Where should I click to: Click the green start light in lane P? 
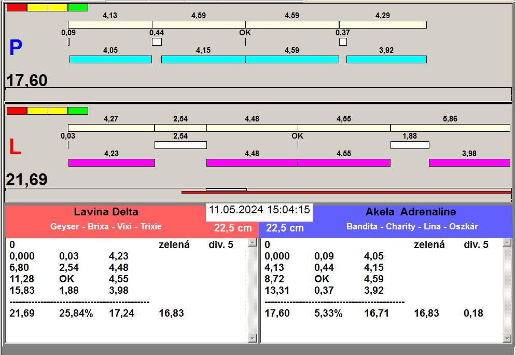point(78,8)
